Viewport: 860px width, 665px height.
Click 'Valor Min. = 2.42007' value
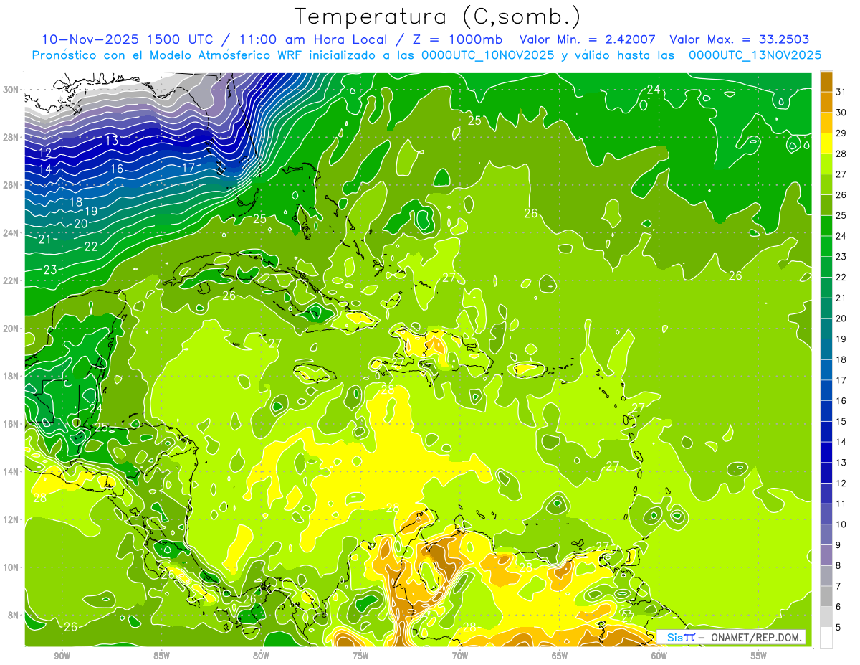(x=587, y=39)
